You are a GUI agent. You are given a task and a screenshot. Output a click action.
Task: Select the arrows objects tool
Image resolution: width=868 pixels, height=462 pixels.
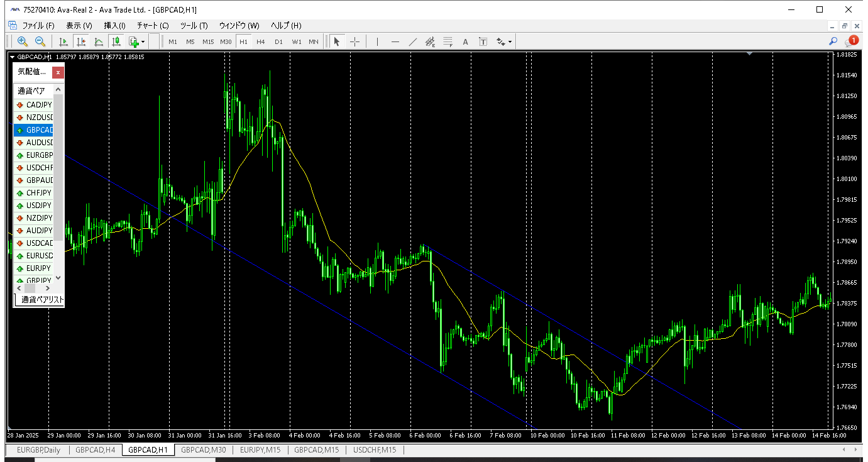[501, 41]
